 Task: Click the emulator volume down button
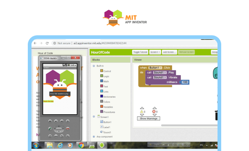pyautogui.click(x=56, y=121)
